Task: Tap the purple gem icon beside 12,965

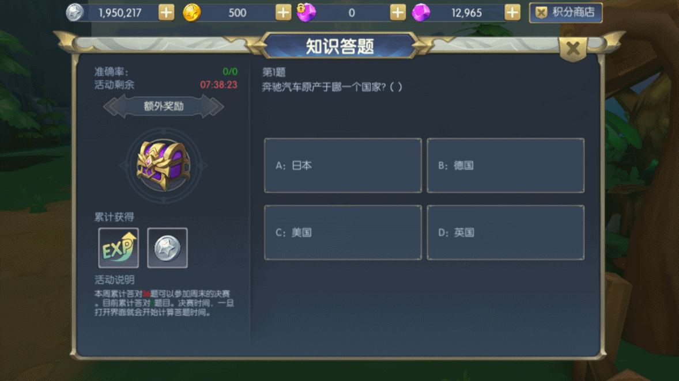Action: 421,13
